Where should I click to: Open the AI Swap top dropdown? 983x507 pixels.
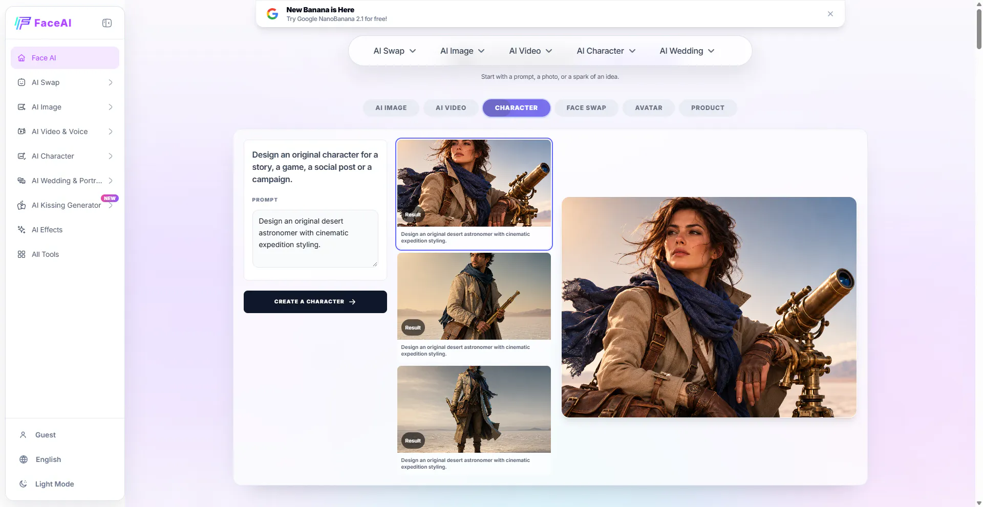[395, 51]
